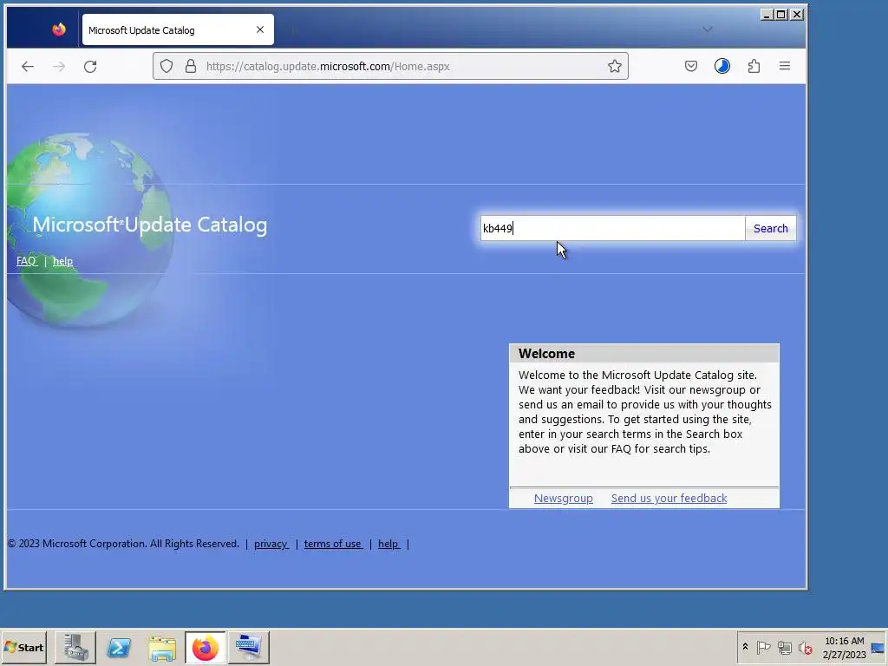View site security padlock details
The width and height of the screenshot is (888, 666).
tap(191, 66)
